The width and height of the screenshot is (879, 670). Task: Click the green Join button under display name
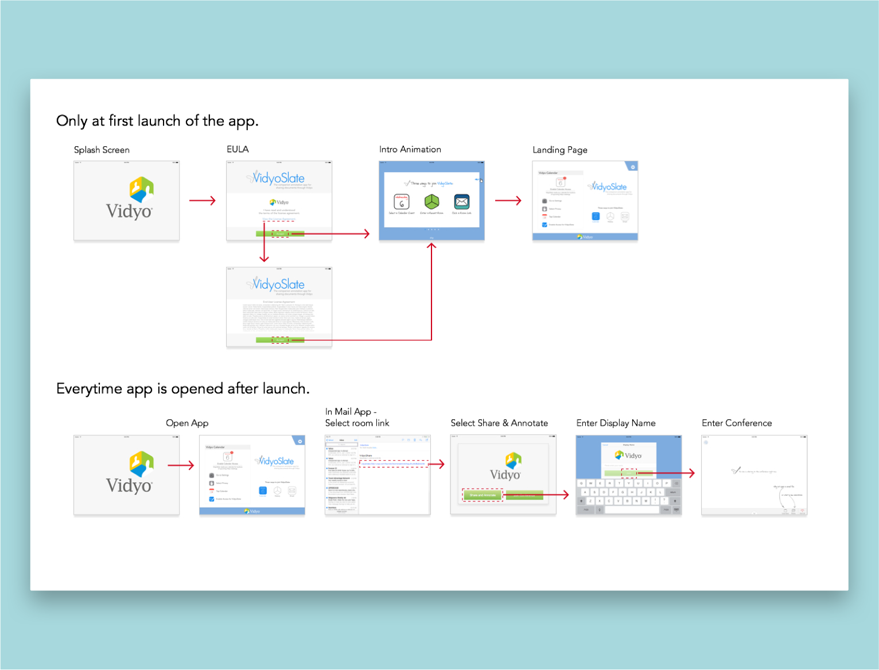click(629, 473)
